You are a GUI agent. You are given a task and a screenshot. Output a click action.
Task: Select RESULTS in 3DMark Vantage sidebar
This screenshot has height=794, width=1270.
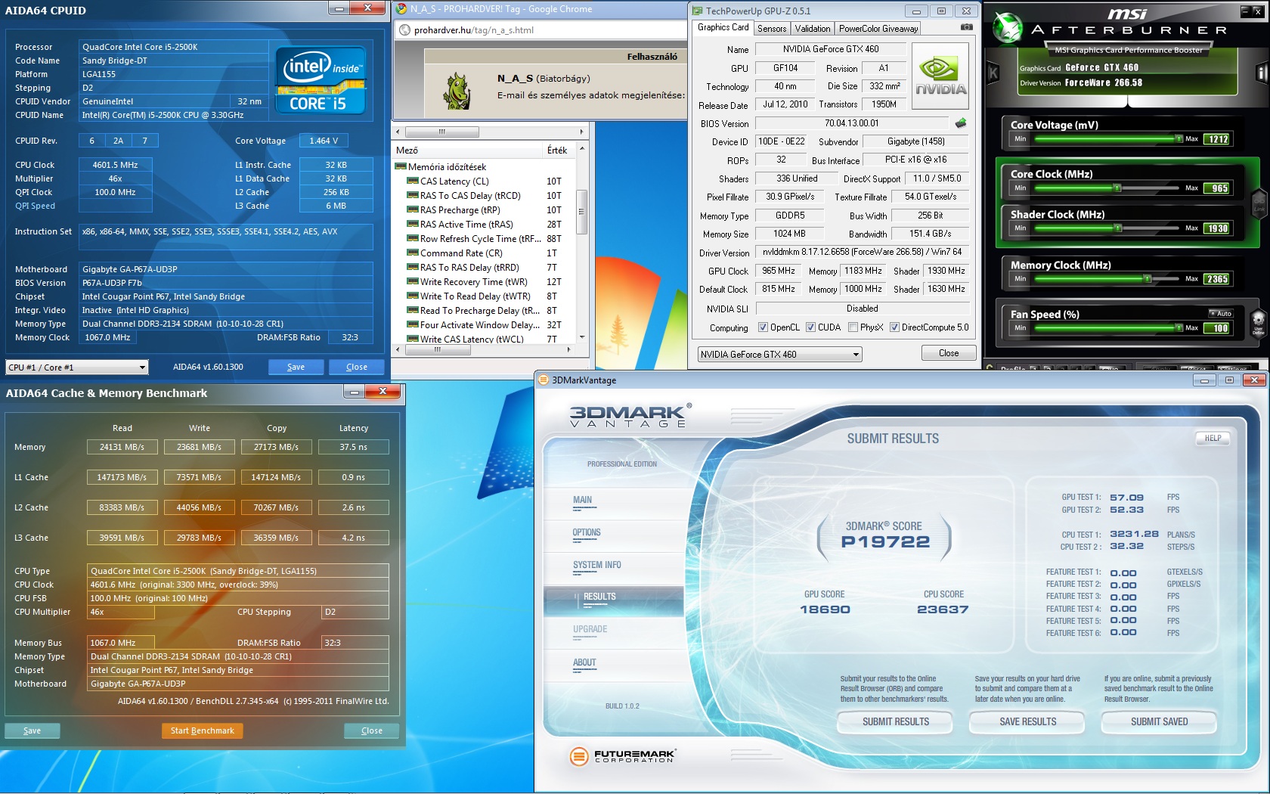(x=614, y=600)
